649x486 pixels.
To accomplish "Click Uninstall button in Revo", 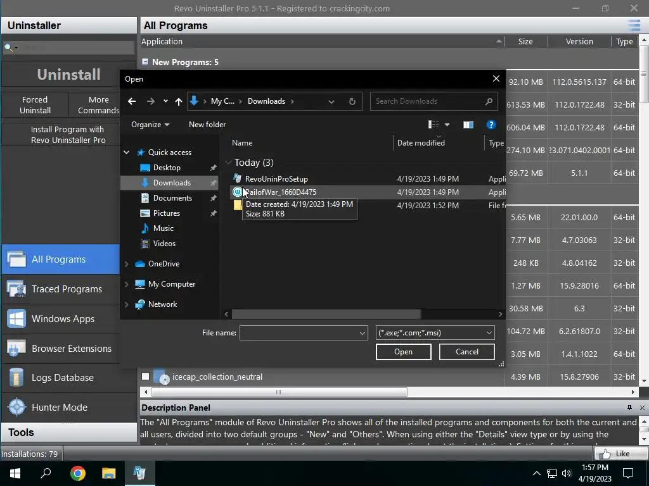I will (x=68, y=75).
